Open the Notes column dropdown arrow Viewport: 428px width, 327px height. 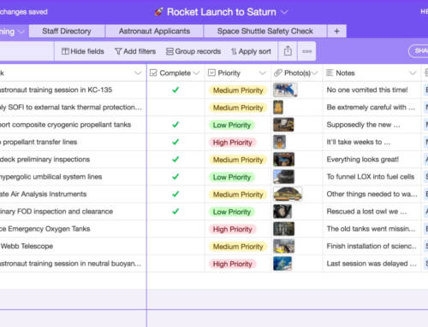413,73
